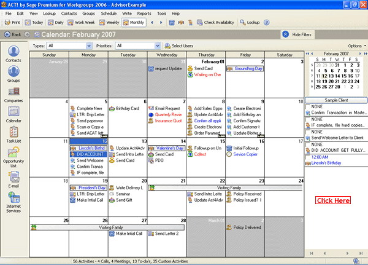Check the box for 12:00 AM Lincoln's Birthday
The image size is (368, 265).
tap(308, 157)
